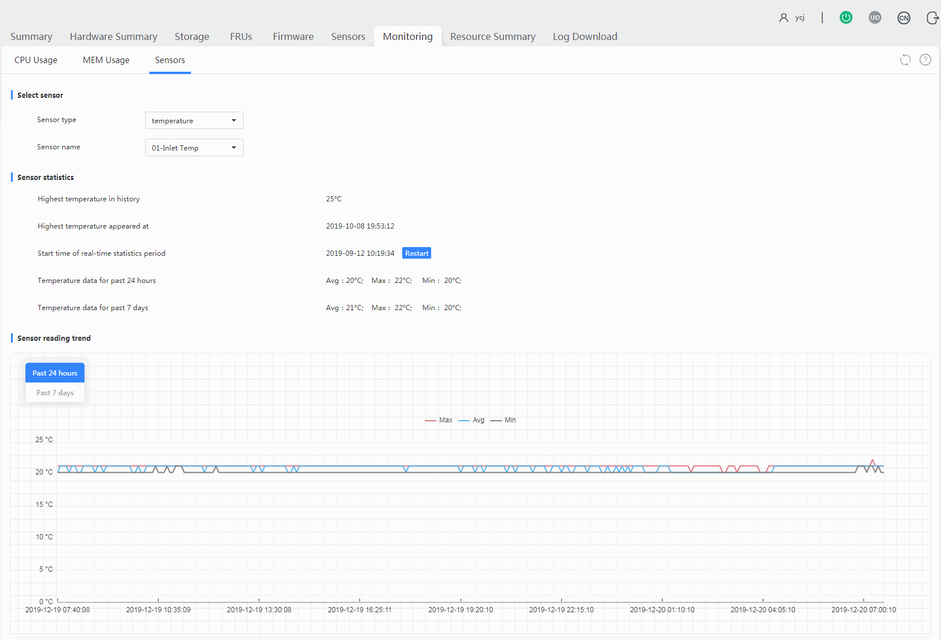Open the top-level Sensors tab
Viewport: 941px width, 640px height.
pos(348,36)
